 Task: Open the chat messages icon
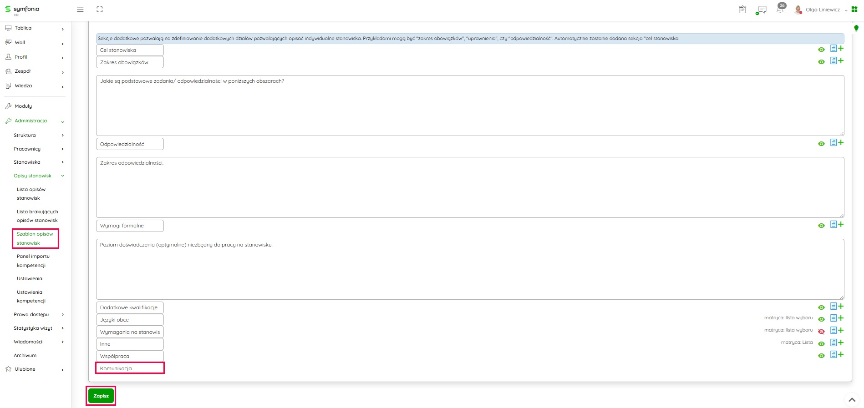pos(761,10)
